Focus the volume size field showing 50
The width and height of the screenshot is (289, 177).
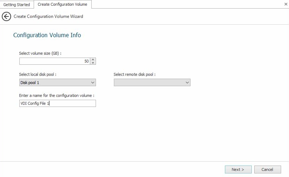[54, 61]
